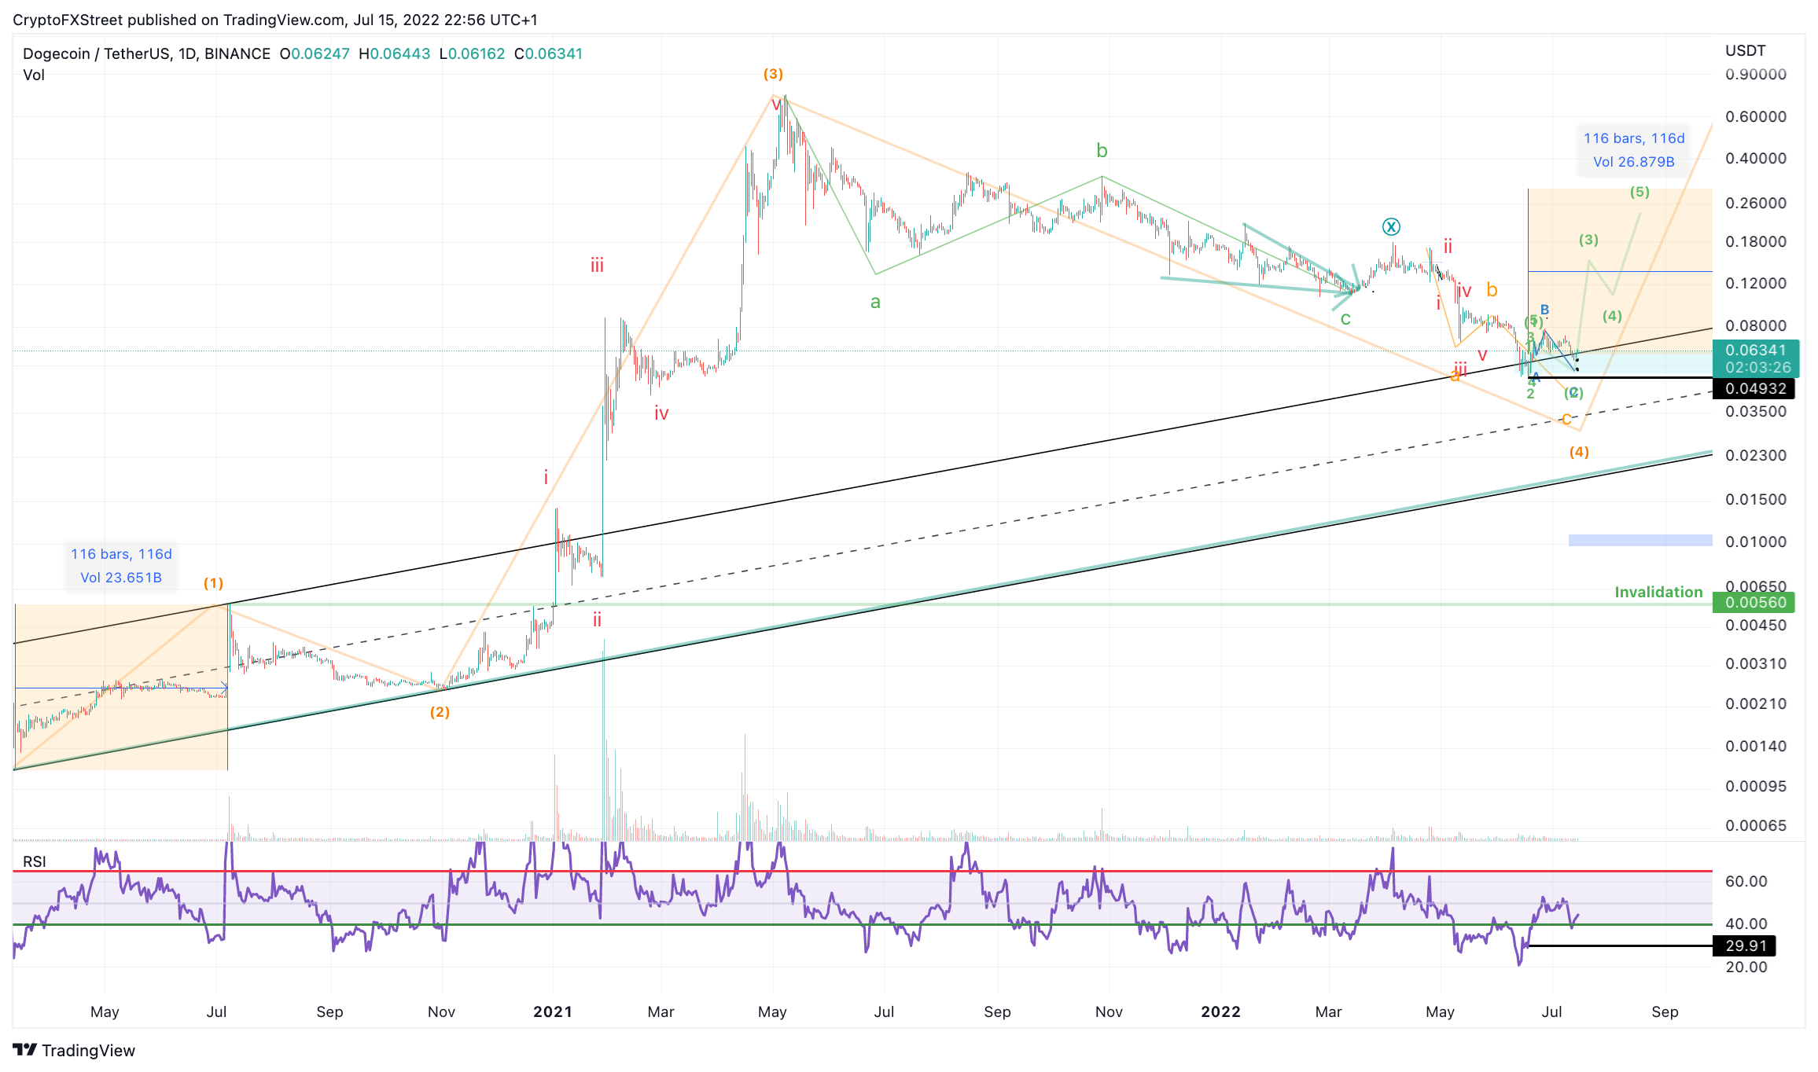Click the current price label 0.06341
Screen dimensions: 1818x1072
1755,350
